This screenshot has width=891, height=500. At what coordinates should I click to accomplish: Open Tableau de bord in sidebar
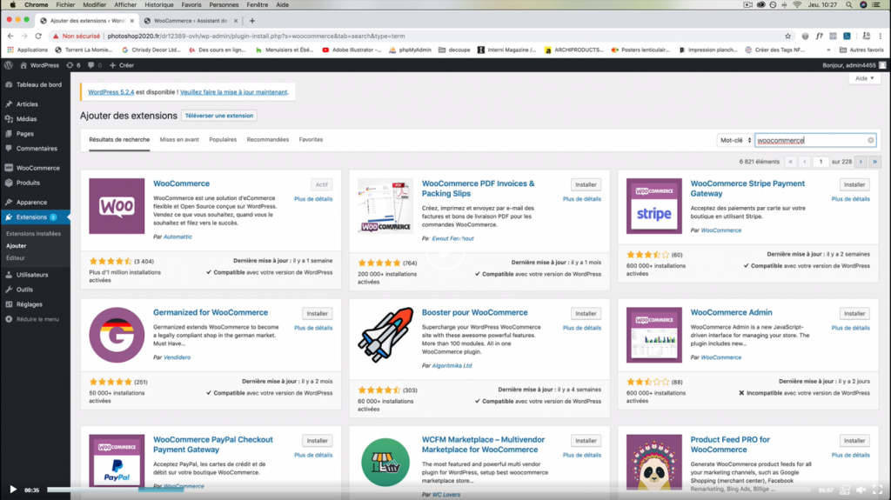38,84
